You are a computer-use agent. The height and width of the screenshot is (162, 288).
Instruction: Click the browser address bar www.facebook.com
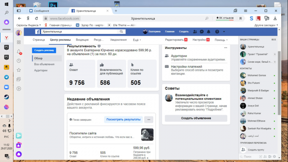click(x=65, y=18)
